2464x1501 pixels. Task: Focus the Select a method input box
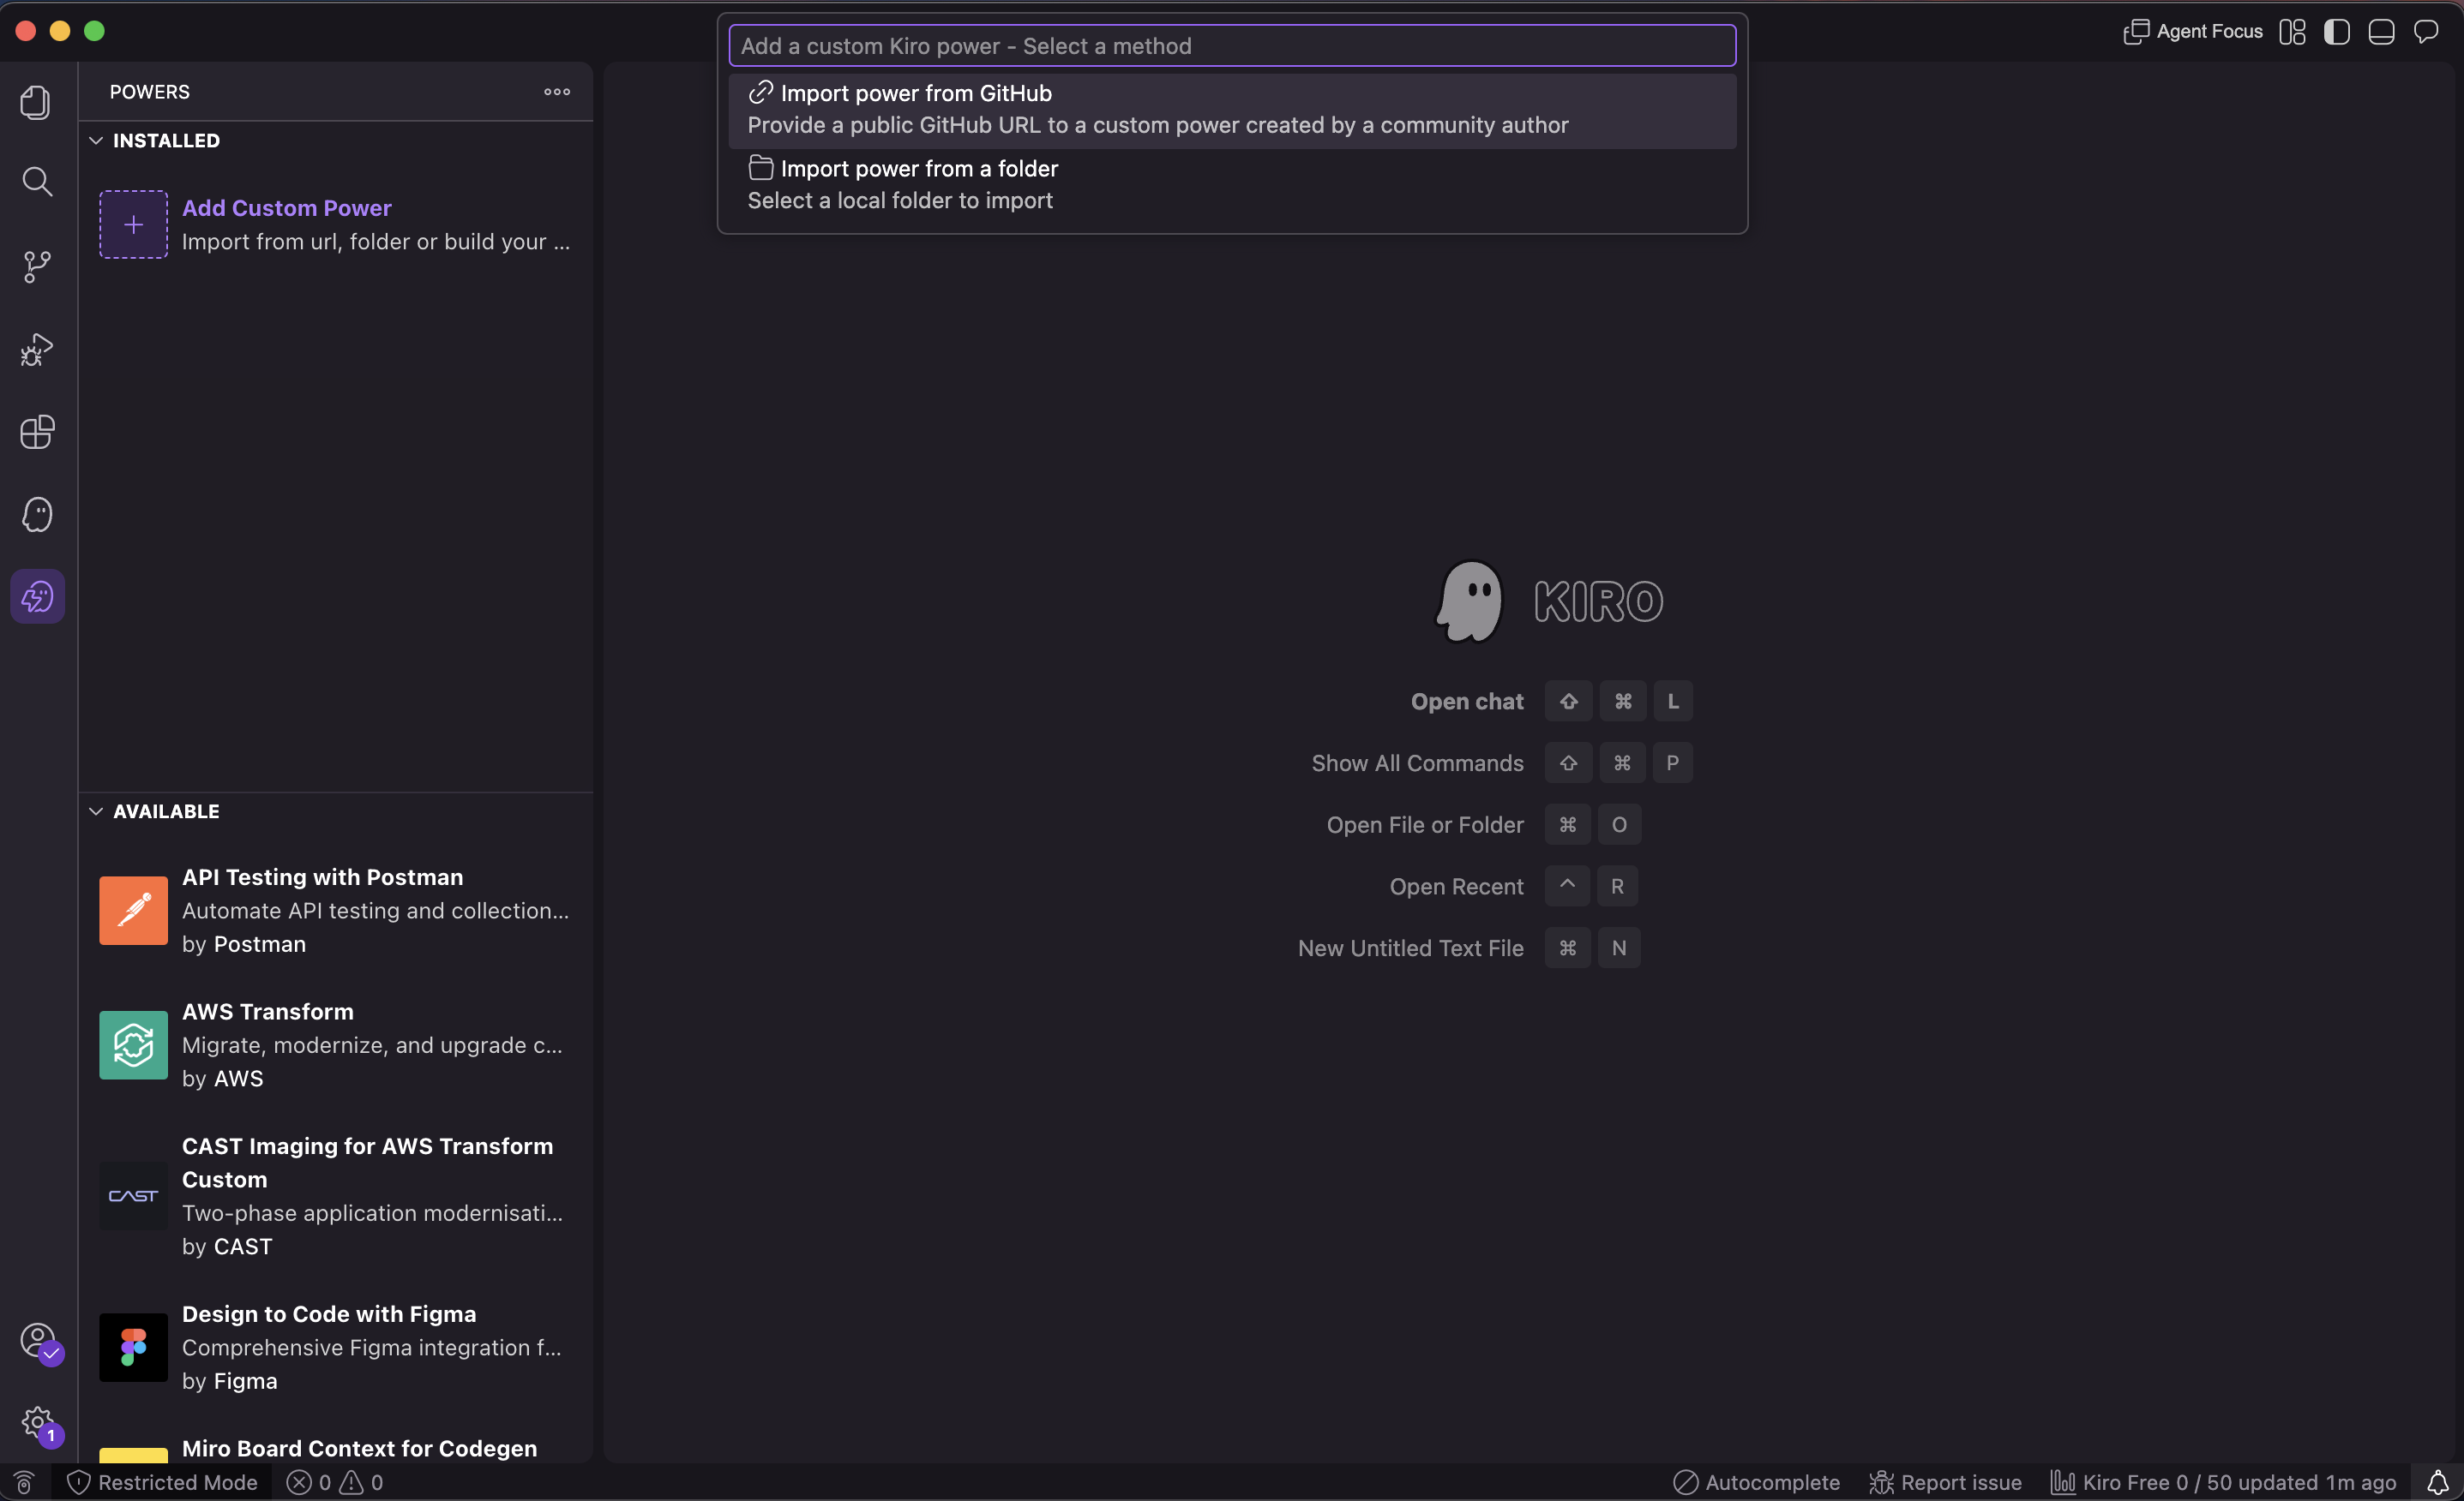[1232, 46]
